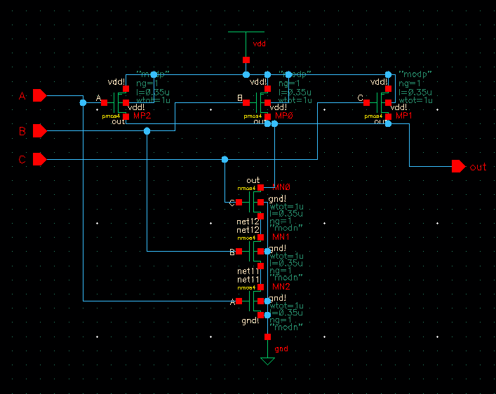
Task: Select the gnd ground triangle symbol
Action: [x=267, y=361]
